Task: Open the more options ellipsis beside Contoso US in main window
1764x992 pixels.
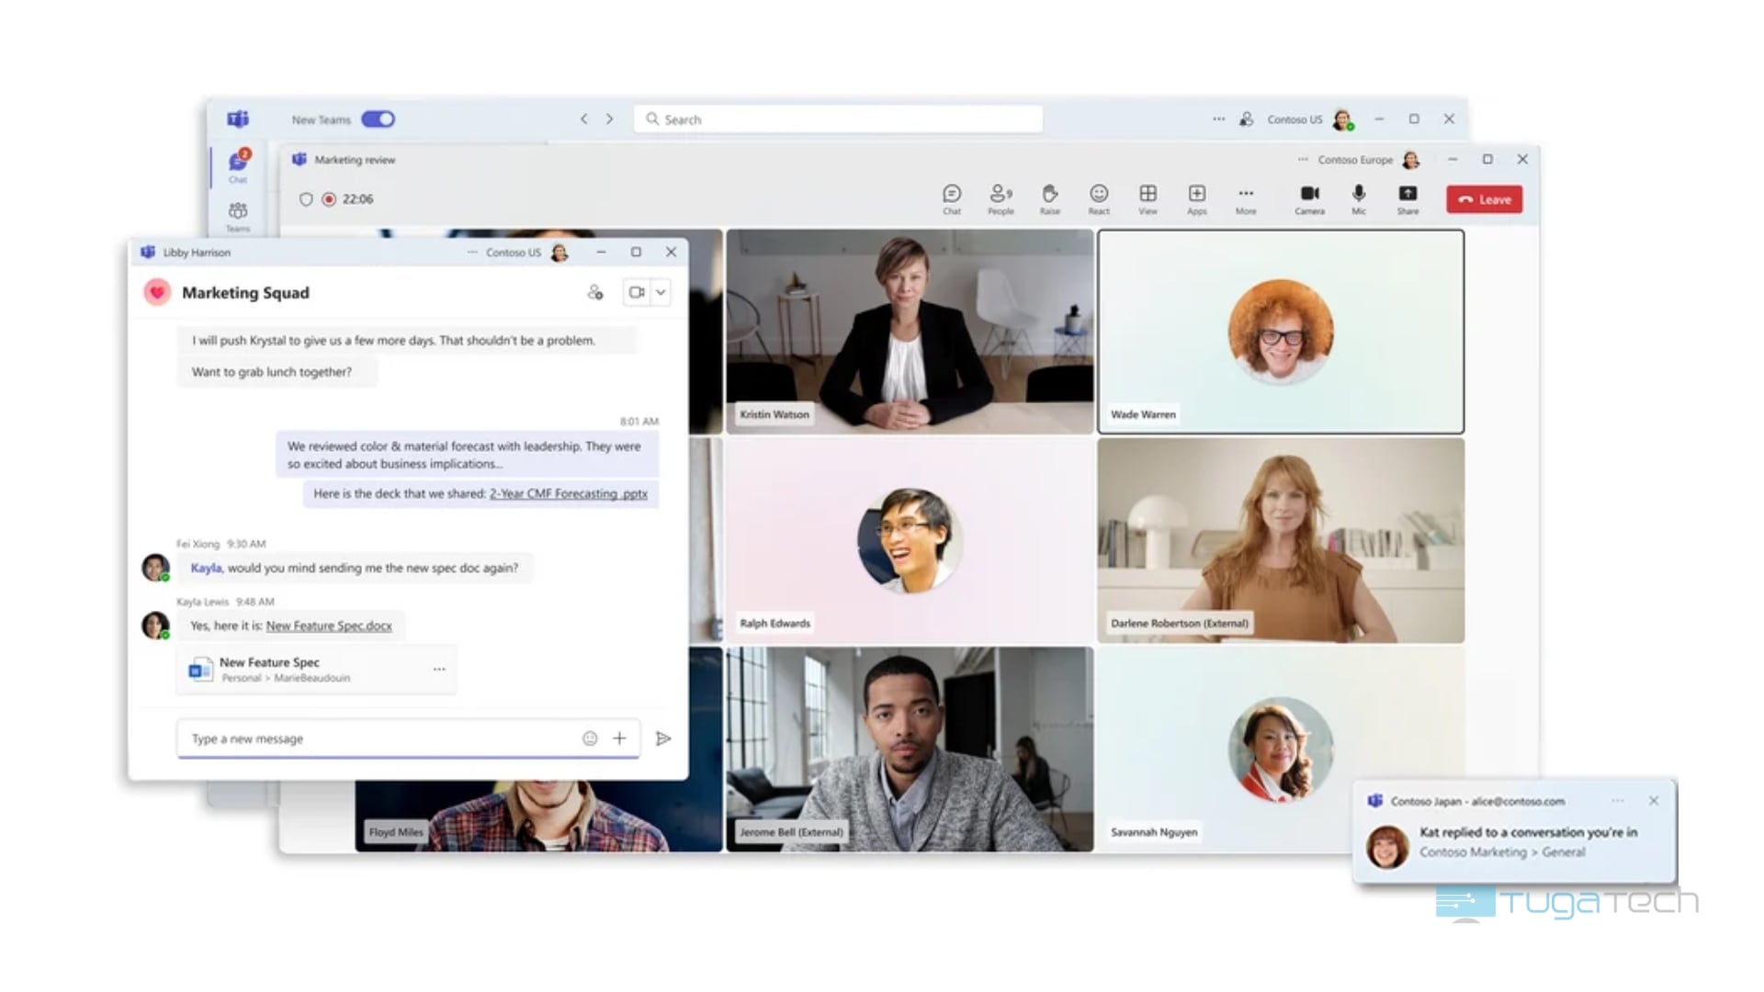Action: click(1218, 119)
